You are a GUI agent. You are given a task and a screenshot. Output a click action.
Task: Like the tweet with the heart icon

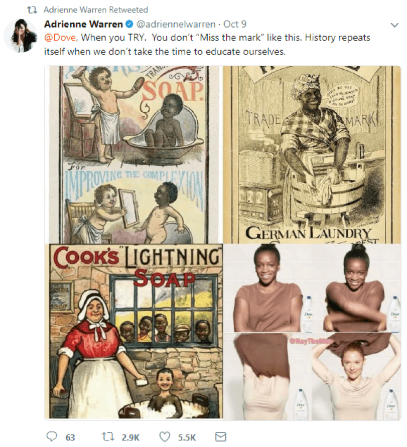tap(165, 436)
